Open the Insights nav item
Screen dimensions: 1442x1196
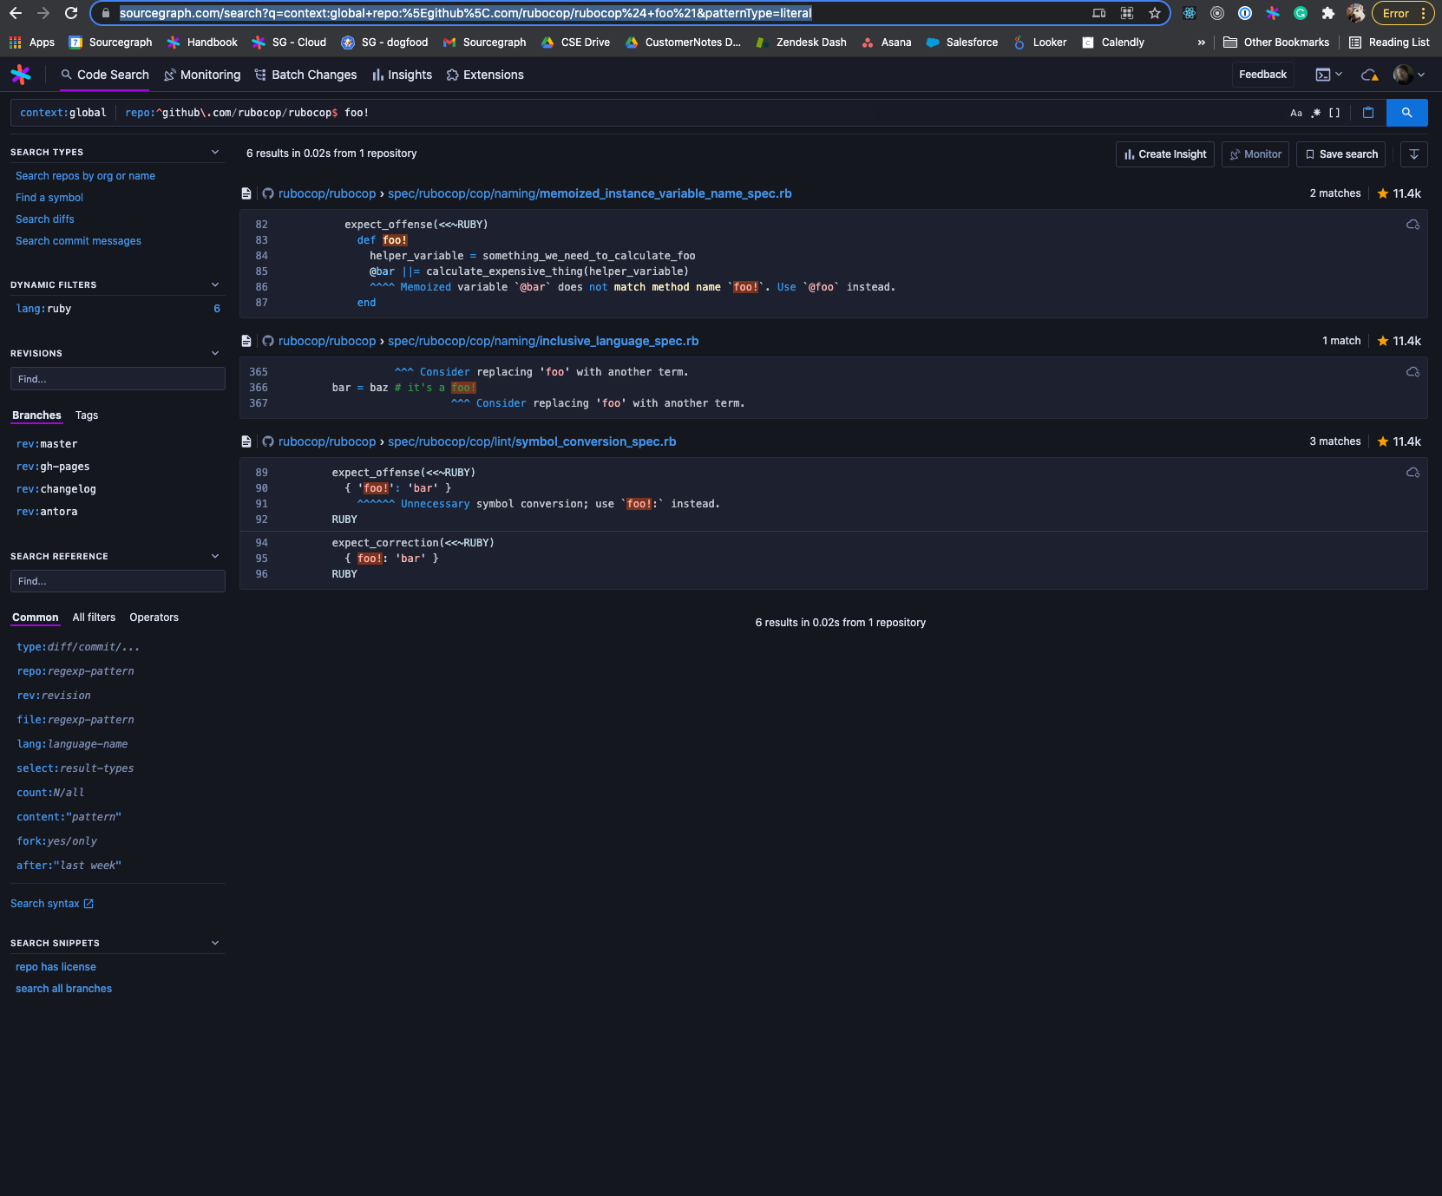[402, 75]
